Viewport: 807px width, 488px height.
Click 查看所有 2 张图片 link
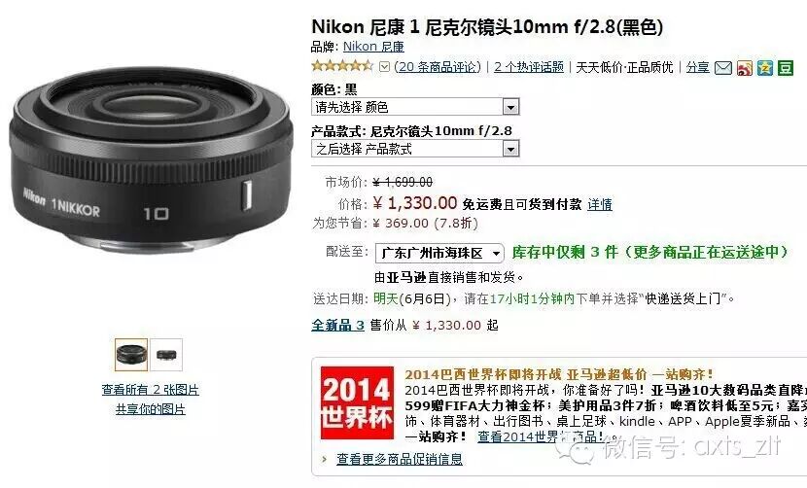click(151, 390)
